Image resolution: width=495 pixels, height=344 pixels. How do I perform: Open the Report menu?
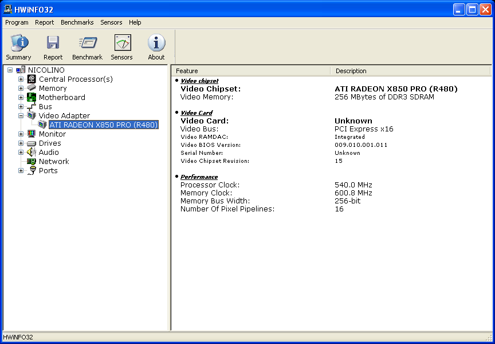(x=44, y=22)
